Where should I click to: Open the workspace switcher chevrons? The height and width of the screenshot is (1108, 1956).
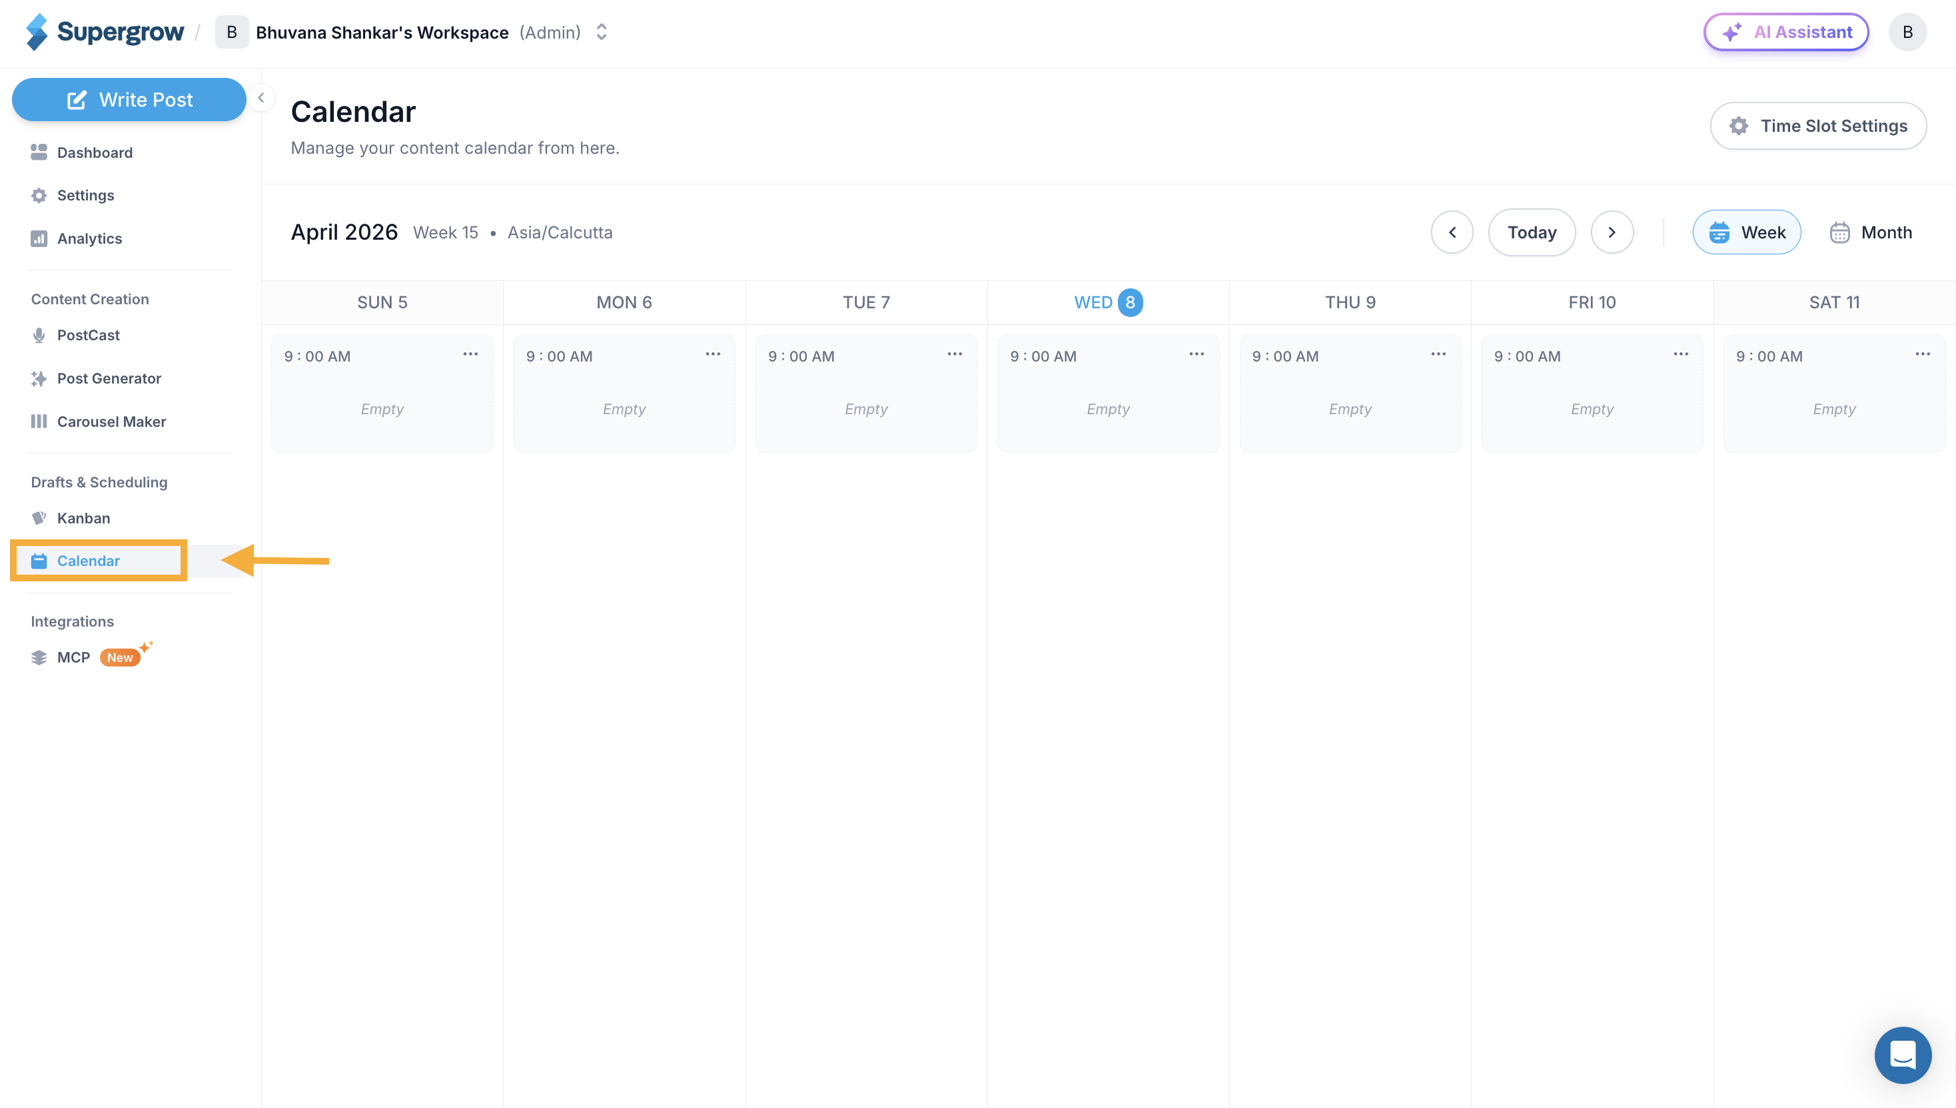[602, 32]
